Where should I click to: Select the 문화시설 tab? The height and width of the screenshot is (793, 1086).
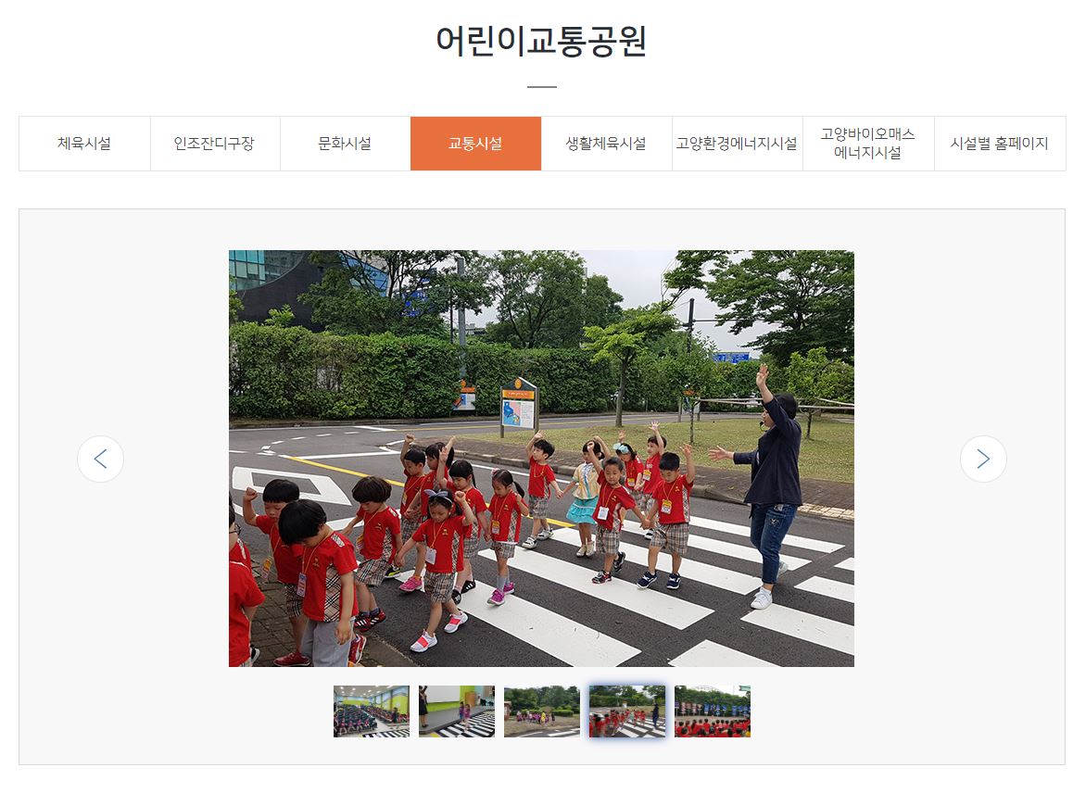tap(345, 144)
